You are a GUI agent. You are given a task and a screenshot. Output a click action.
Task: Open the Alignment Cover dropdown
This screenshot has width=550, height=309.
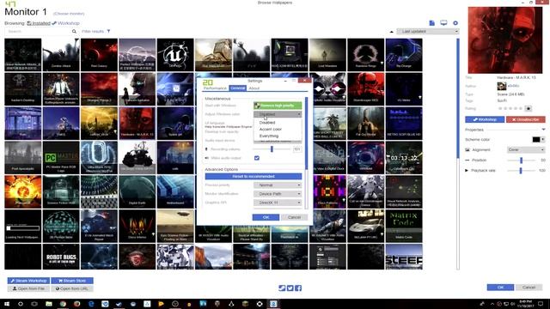pyautogui.click(x=526, y=149)
